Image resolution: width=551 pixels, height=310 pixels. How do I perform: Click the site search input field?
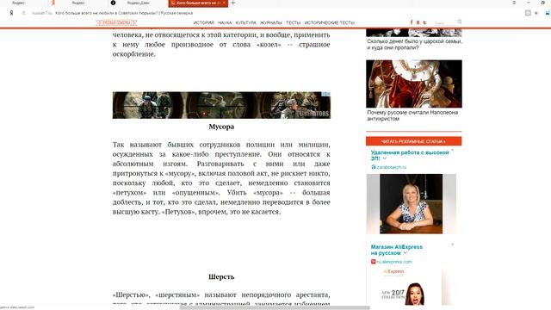pos(444,22)
